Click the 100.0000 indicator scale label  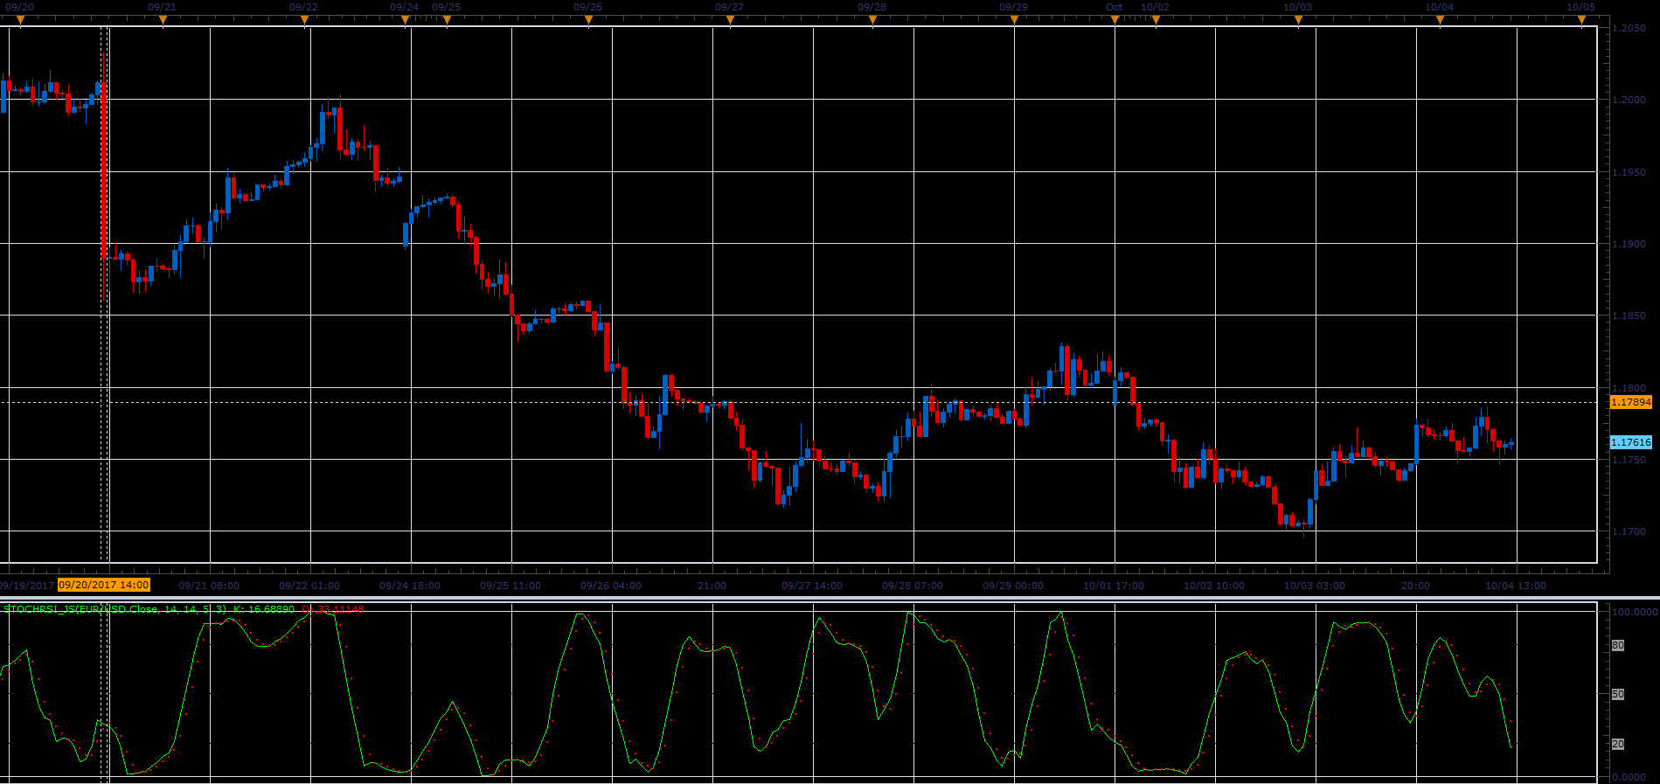point(1635,612)
